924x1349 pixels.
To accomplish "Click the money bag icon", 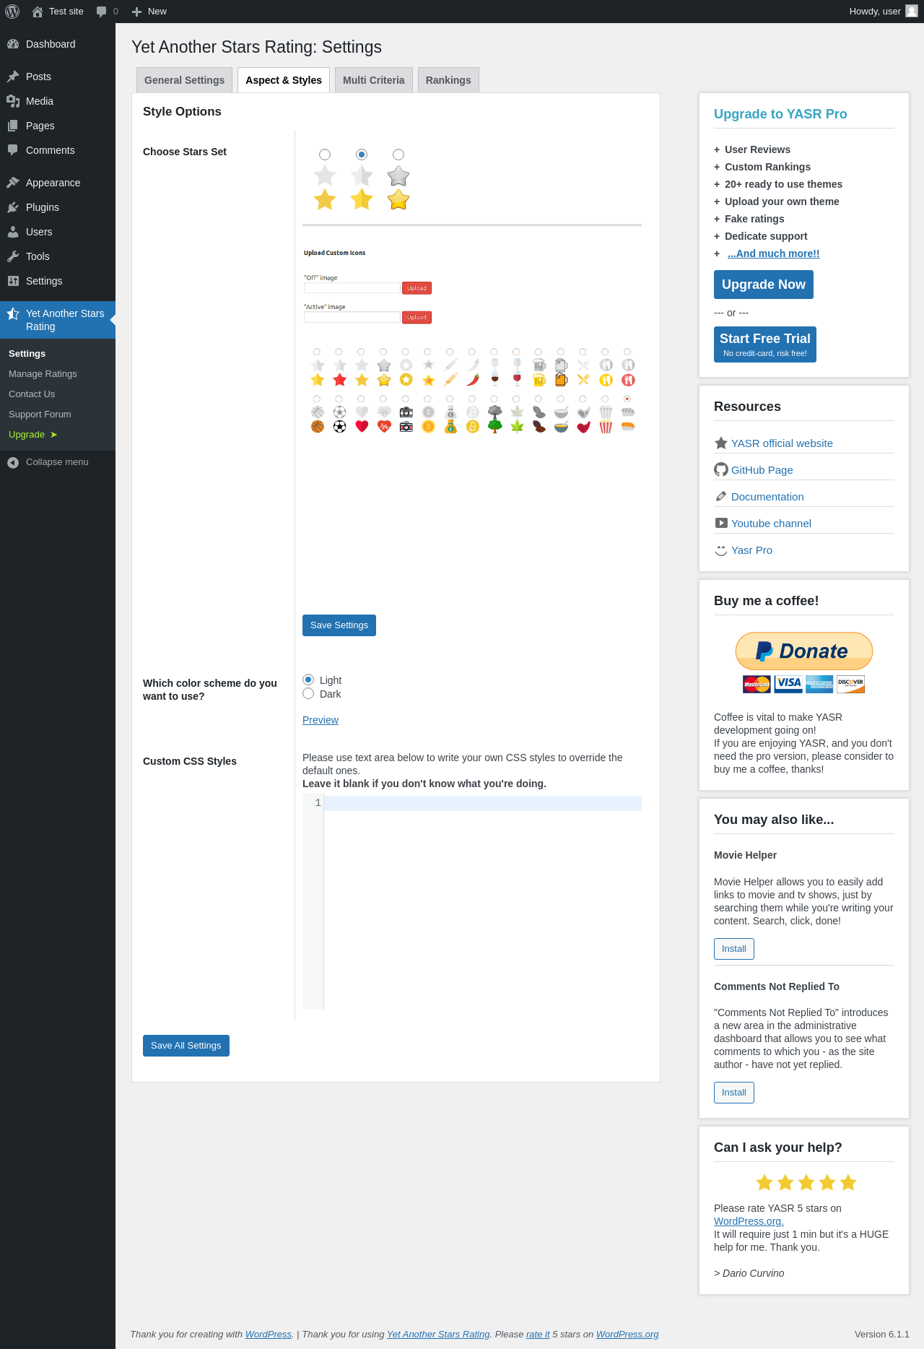I will point(450,427).
